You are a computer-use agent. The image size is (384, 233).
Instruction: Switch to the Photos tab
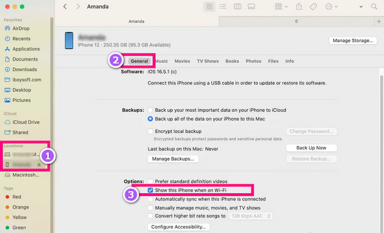point(253,61)
